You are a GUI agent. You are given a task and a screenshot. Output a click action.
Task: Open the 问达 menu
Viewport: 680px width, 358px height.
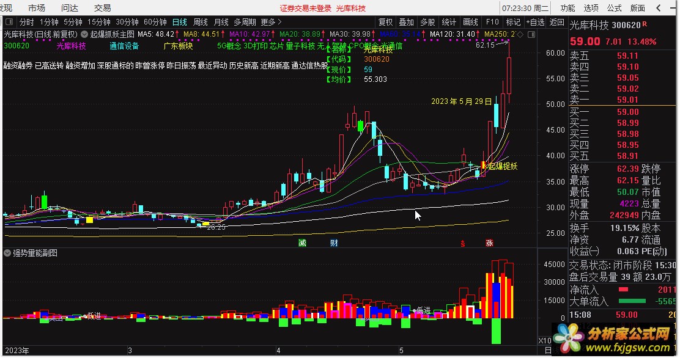coord(69,8)
